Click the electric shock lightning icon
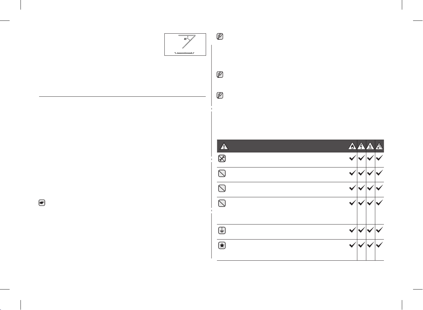This screenshot has height=310, width=423. 361,146
